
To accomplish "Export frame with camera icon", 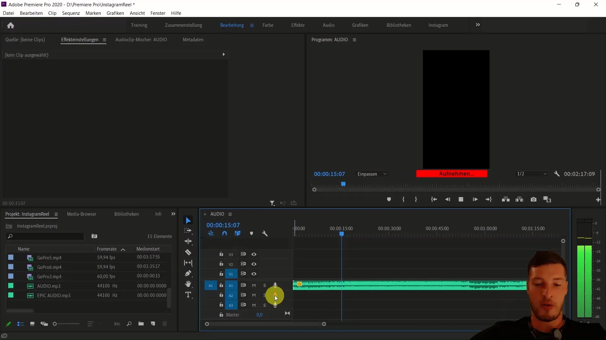I will tap(533, 200).
